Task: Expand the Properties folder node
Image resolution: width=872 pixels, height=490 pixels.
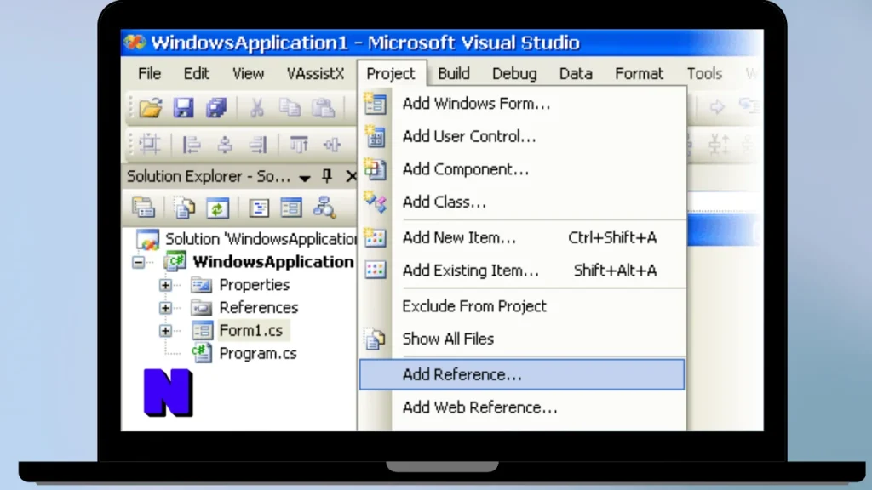Action: pyautogui.click(x=165, y=285)
